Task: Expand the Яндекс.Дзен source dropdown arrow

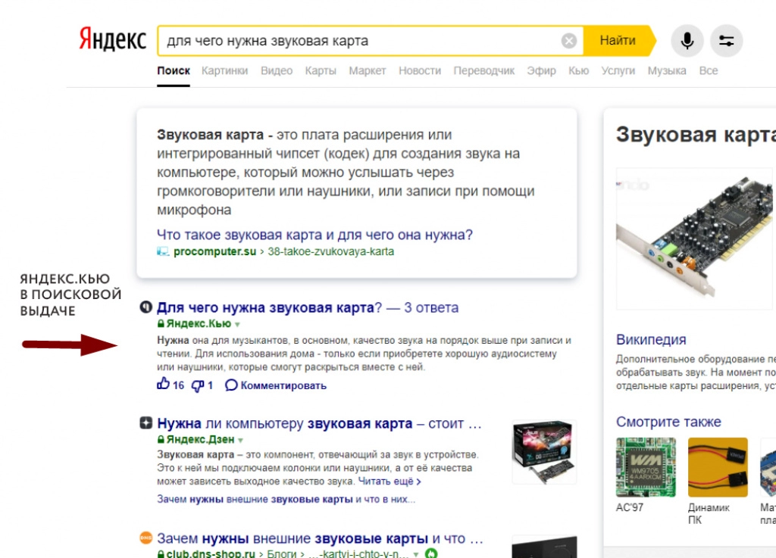Action: pyautogui.click(x=240, y=441)
